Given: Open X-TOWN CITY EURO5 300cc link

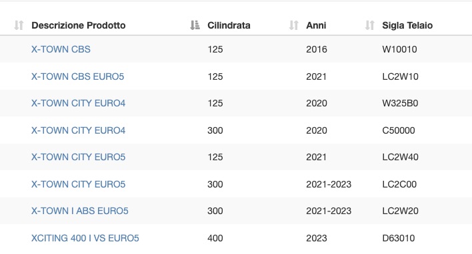Looking at the screenshot, I should (x=78, y=184).
